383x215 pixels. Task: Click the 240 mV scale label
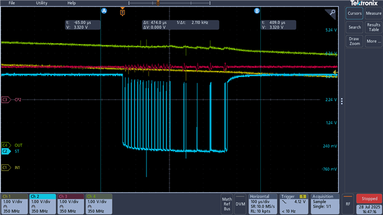tap(330, 146)
